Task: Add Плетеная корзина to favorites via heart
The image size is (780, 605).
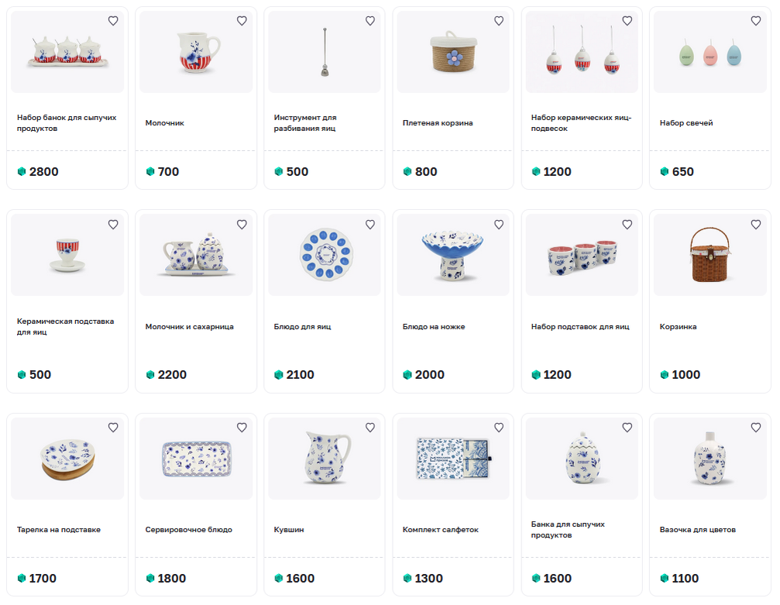Action: click(x=499, y=21)
